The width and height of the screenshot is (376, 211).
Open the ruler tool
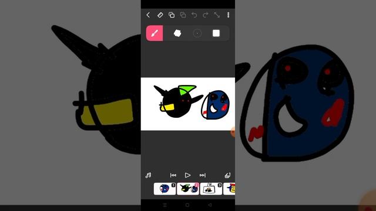click(160, 15)
